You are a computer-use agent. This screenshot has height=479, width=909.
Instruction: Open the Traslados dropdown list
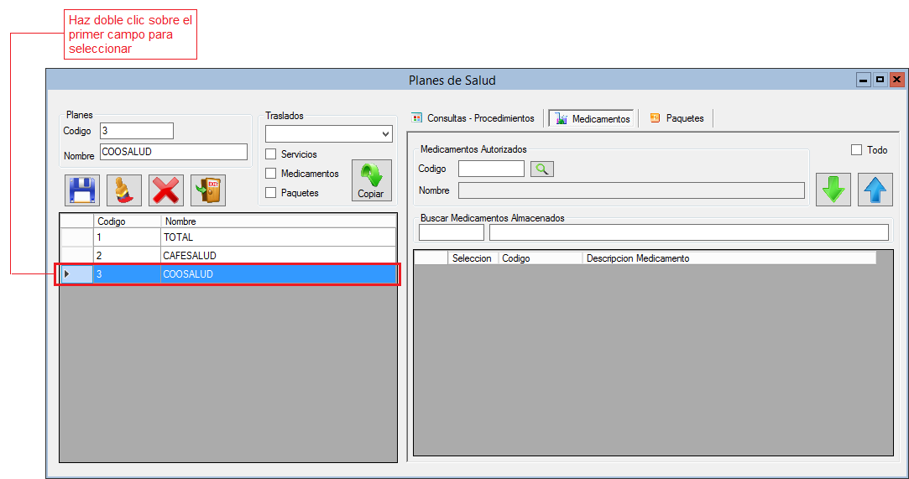385,134
